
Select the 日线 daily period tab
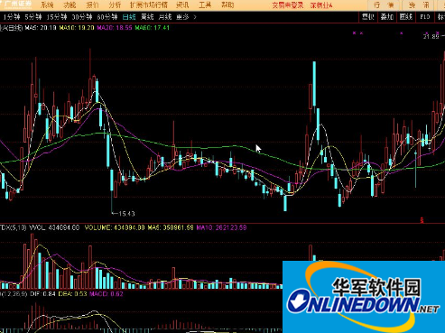click(x=129, y=17)
